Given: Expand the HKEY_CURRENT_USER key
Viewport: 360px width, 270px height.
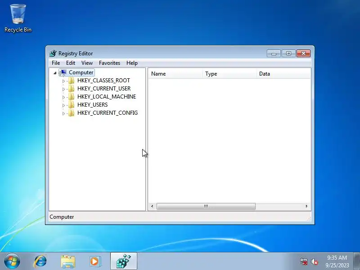Looking at the screenshot, I should click(x=63, y=89).
